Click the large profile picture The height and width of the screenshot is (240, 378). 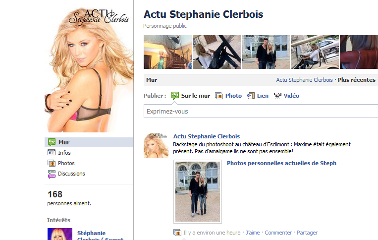[89, 70]
